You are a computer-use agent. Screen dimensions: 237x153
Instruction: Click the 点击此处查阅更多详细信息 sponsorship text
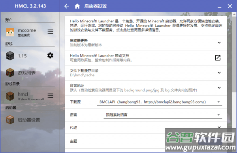138,30
